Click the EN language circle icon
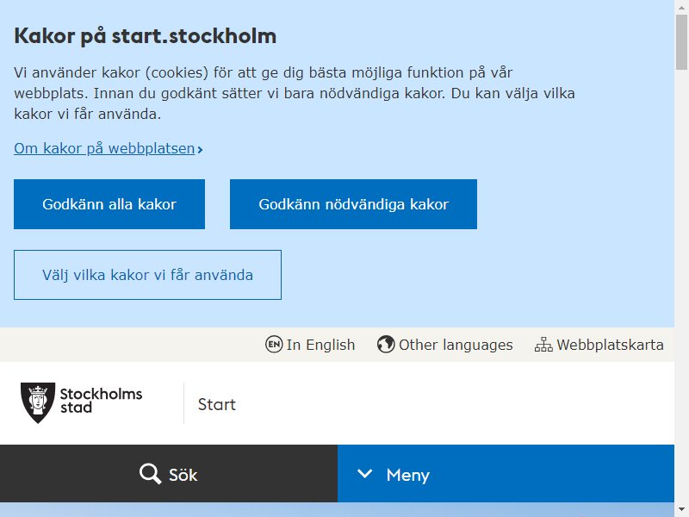 click(274, 345)
